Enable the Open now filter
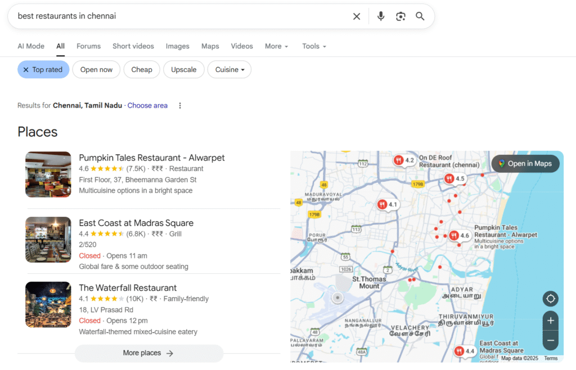The height and width of the screenshot is (370, 576). pyautogui.click(x=96, y=70)
